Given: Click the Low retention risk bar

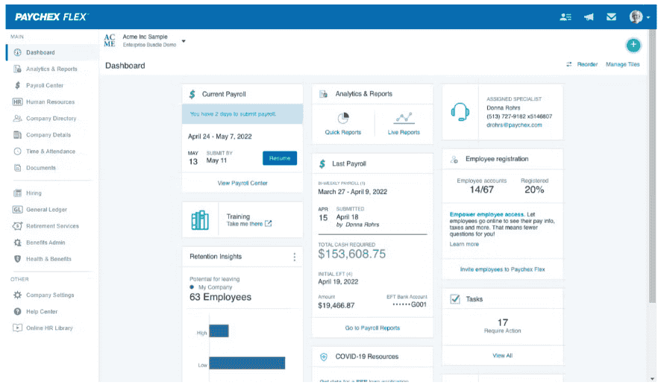Looking at the screenshot, I should 247,363.
